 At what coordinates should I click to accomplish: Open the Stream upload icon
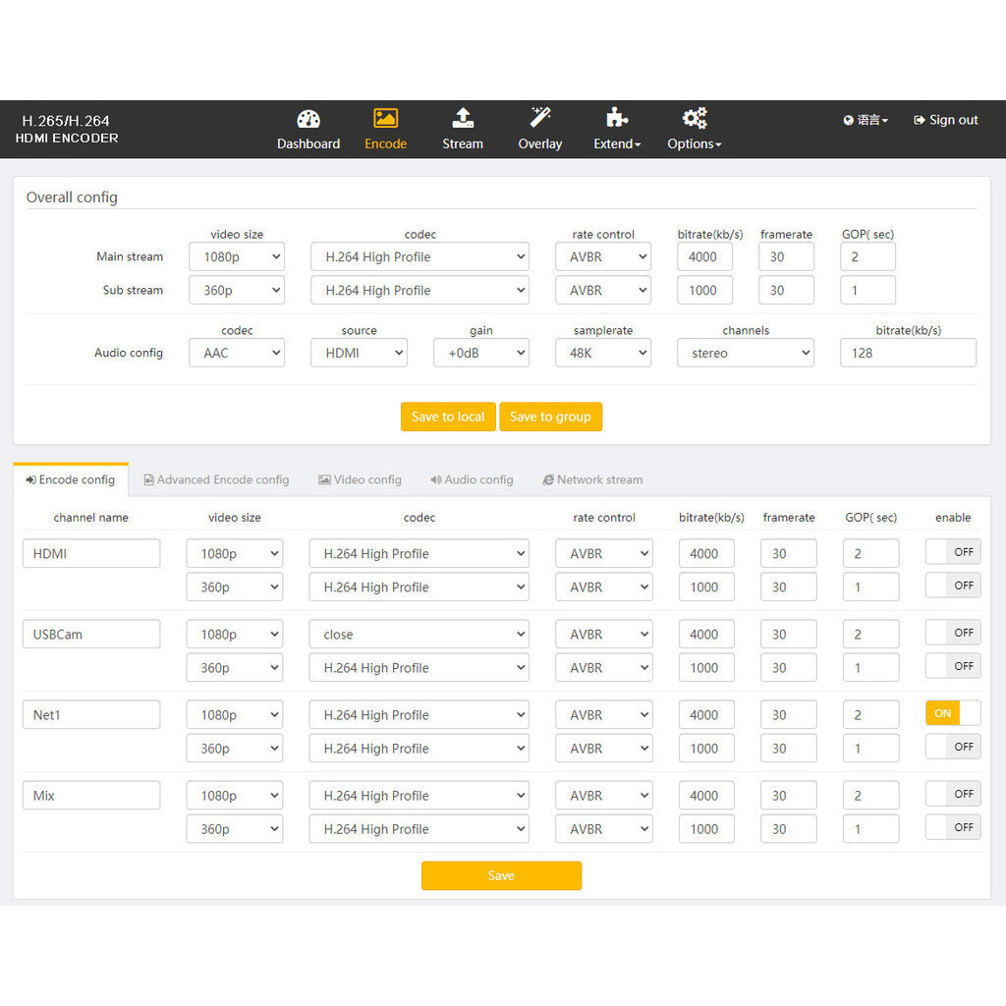[463, 119]
